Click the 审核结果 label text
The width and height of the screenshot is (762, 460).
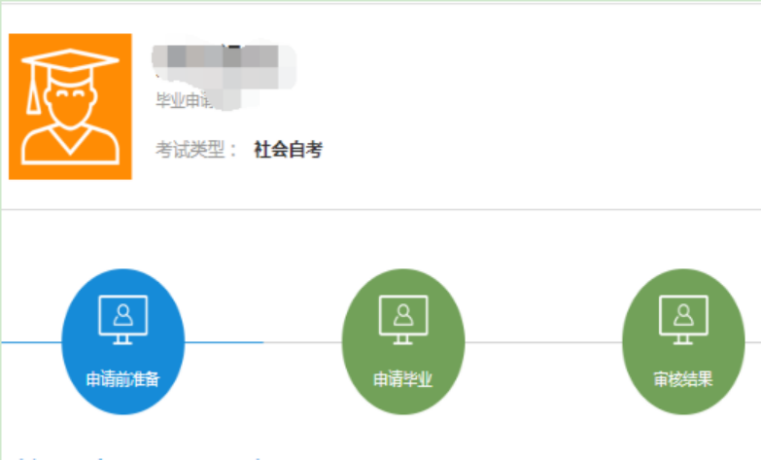pos(683,379)
